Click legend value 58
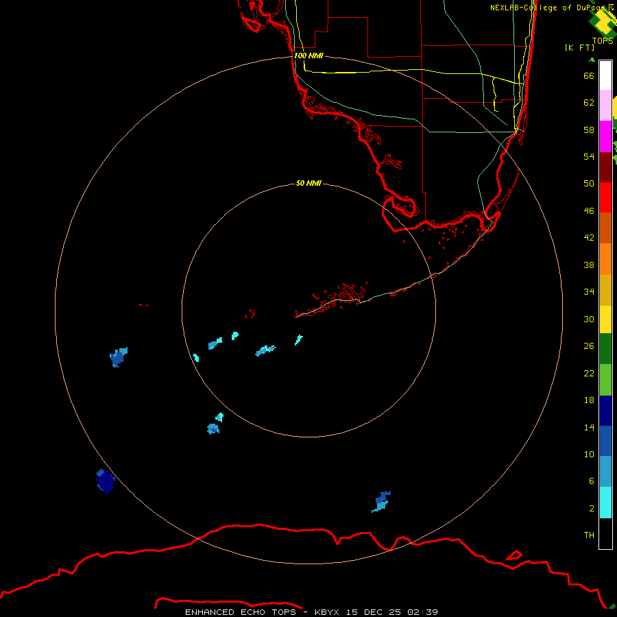This screenshot has height=617, width=617. click(589, 130)
